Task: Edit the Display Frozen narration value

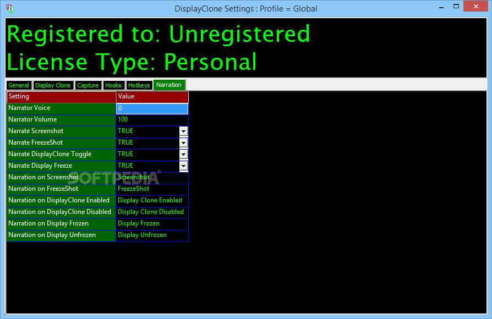Action: click(152, 224)
